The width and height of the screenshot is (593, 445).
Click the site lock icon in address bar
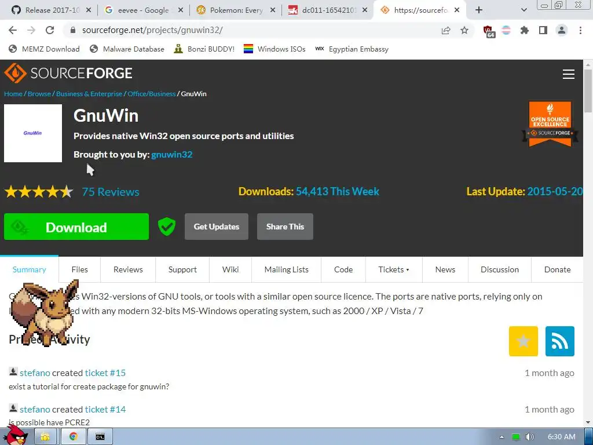click(x=73, y=30)
